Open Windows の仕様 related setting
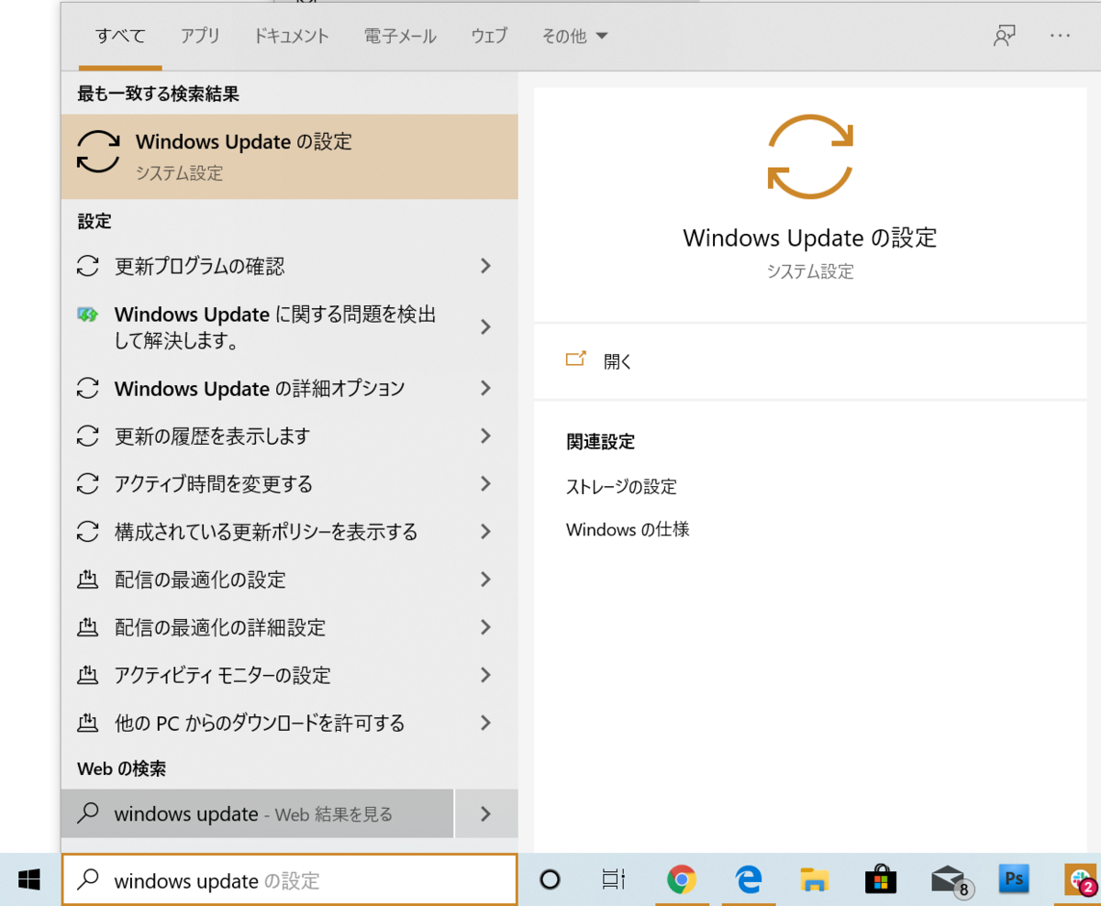The height and width of the screenshot is (906, 1101). [628, 529]
